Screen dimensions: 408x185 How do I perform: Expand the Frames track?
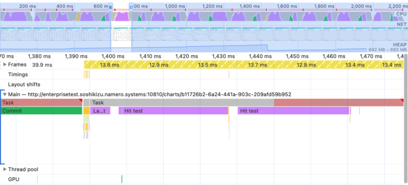point(5,65)
